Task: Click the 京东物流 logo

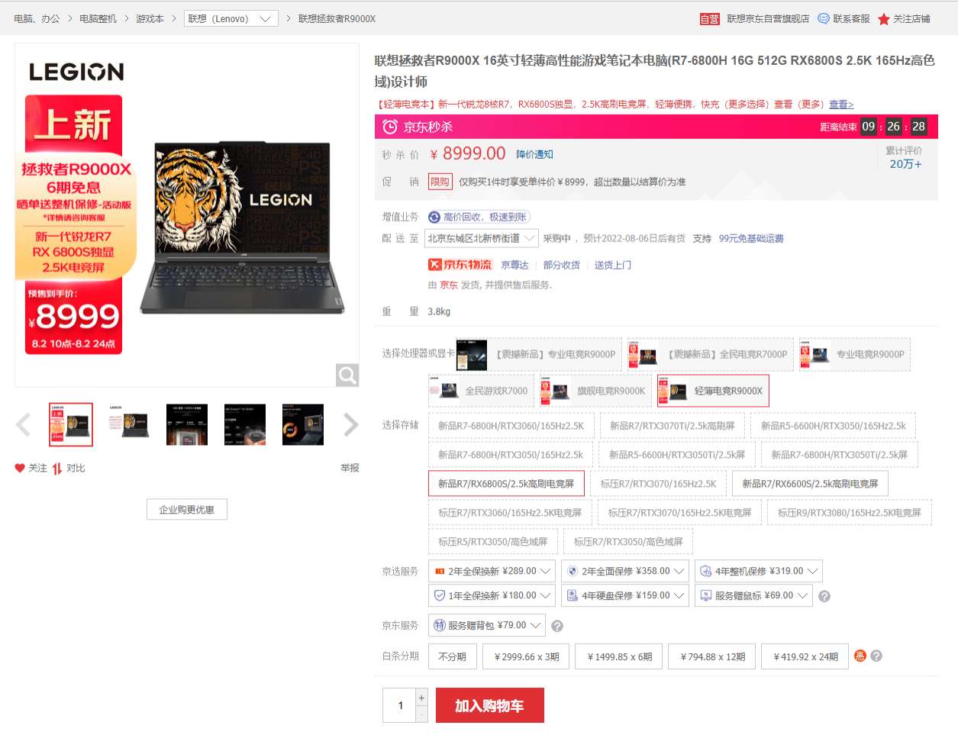Action: click(x=460, y=265)
